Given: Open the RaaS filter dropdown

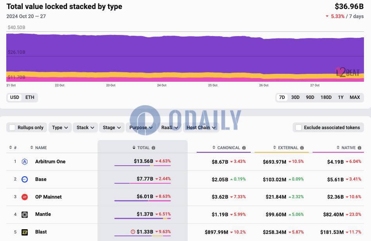Looking at the screenshot, I should coord(170,128).
